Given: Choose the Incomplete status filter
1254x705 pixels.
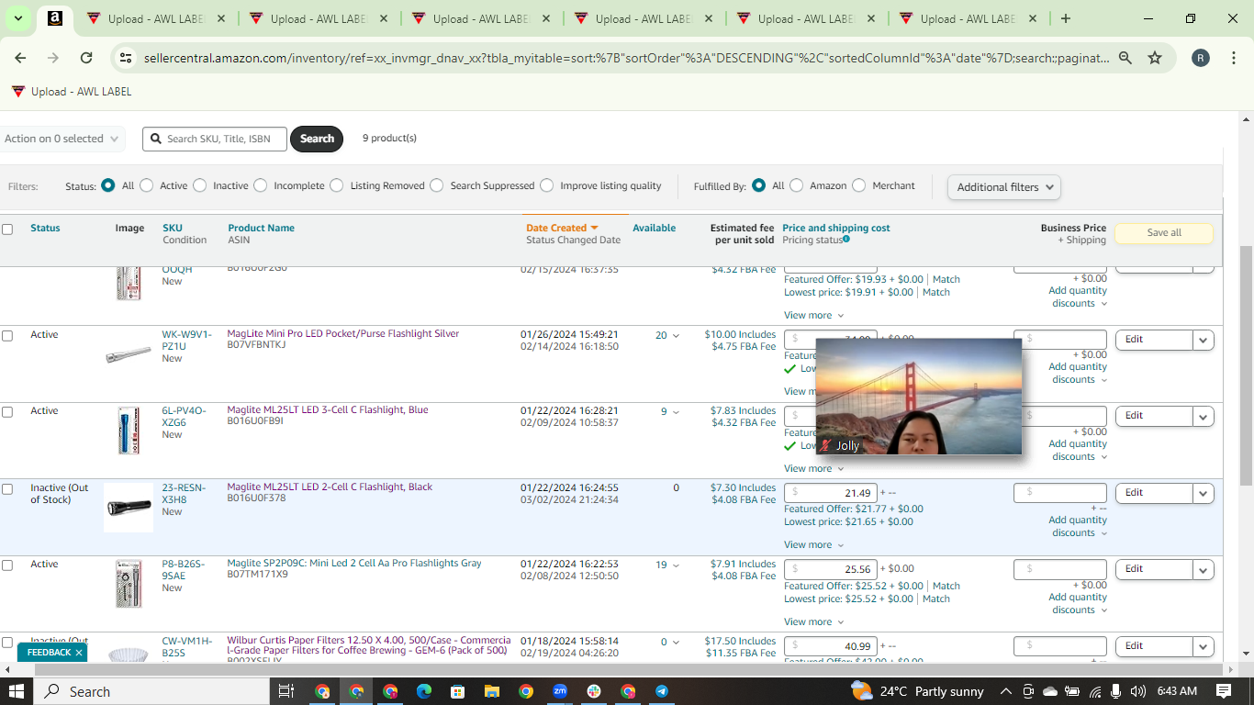Looking at the screenshot, I should [x=261, y=185].
